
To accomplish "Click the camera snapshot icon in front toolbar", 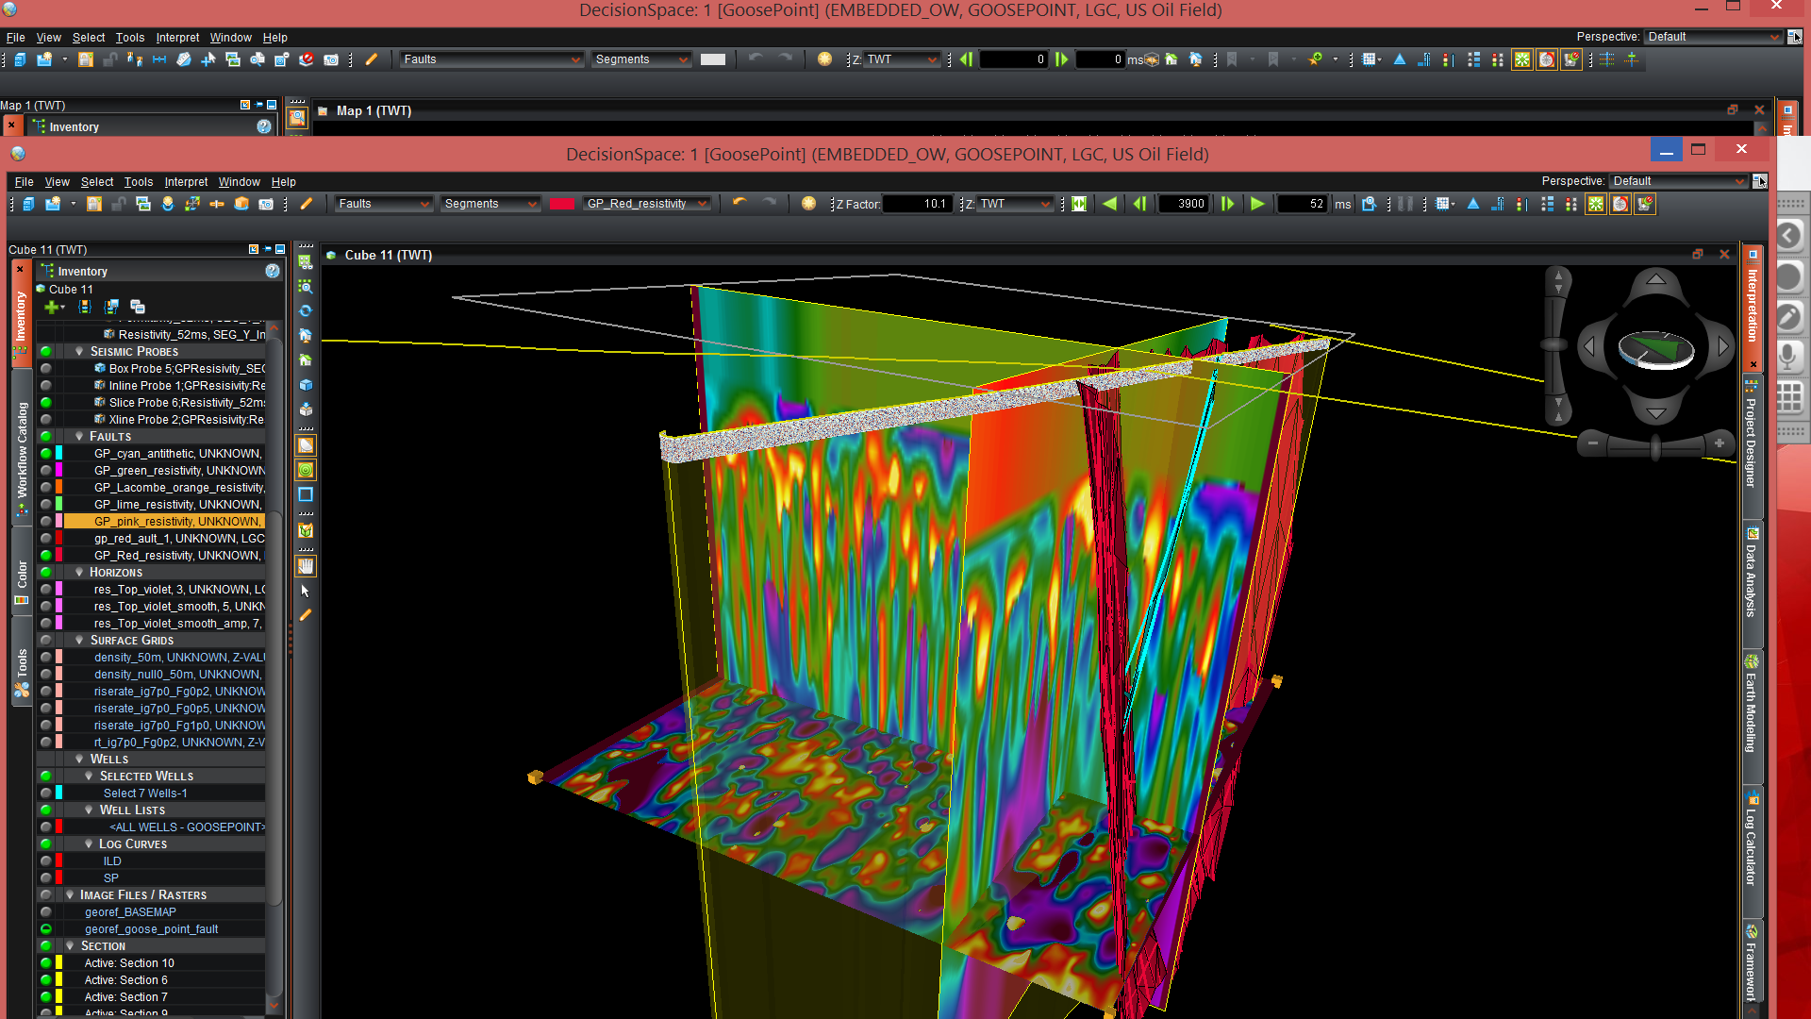I will pos(266,204).
